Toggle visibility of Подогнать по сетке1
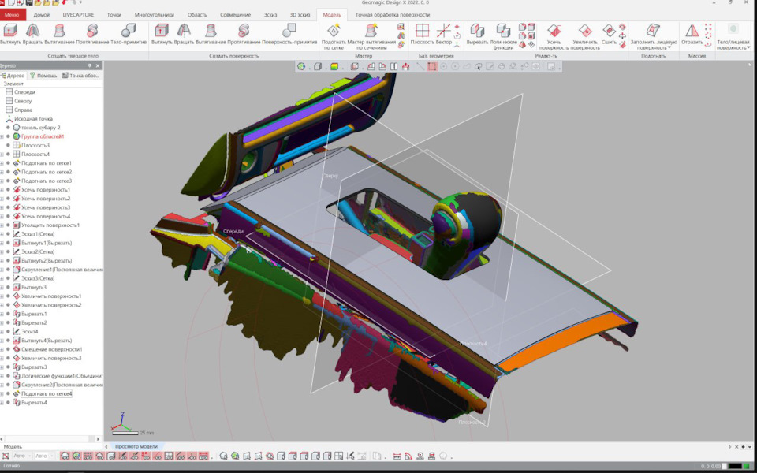Viewport: 757px width, 473px height. pyautogui.click(x=8, y=163)
